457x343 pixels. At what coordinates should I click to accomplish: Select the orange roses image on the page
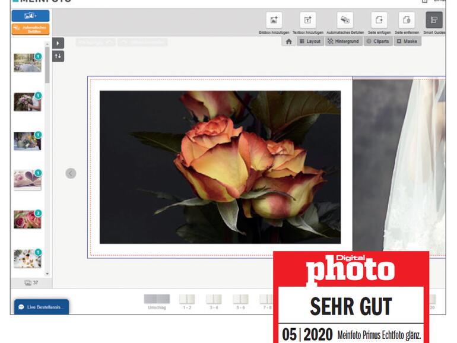point(220,167)
